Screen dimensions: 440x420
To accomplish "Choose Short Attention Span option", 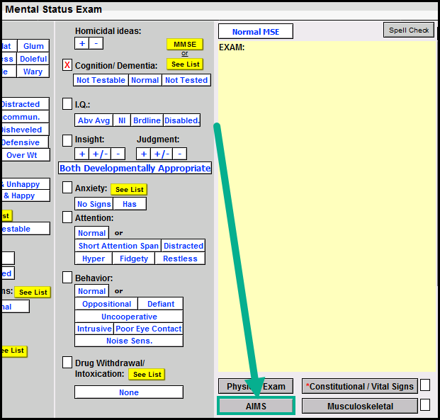I will tap(118, 246).
